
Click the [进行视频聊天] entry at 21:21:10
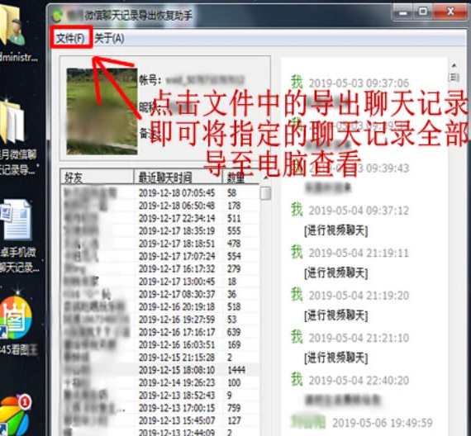point(335,358)
